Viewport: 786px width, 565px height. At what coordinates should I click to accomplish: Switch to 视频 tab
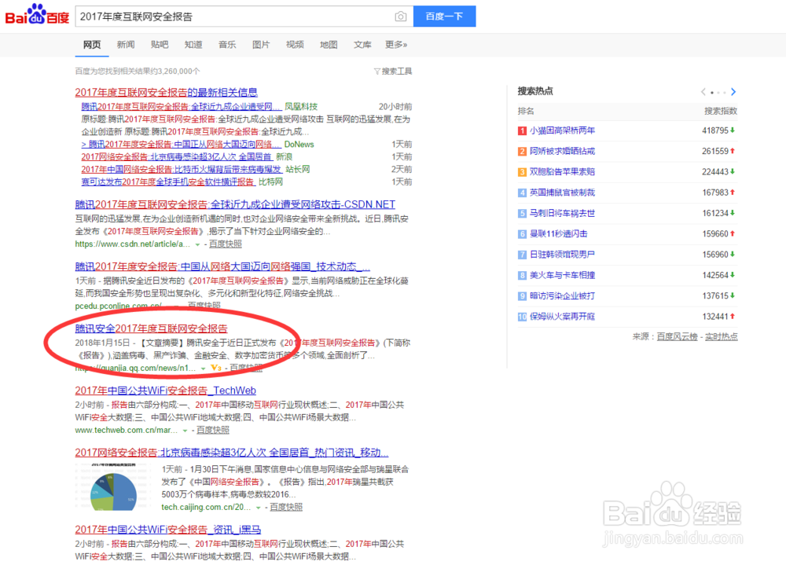click(295, 45)
